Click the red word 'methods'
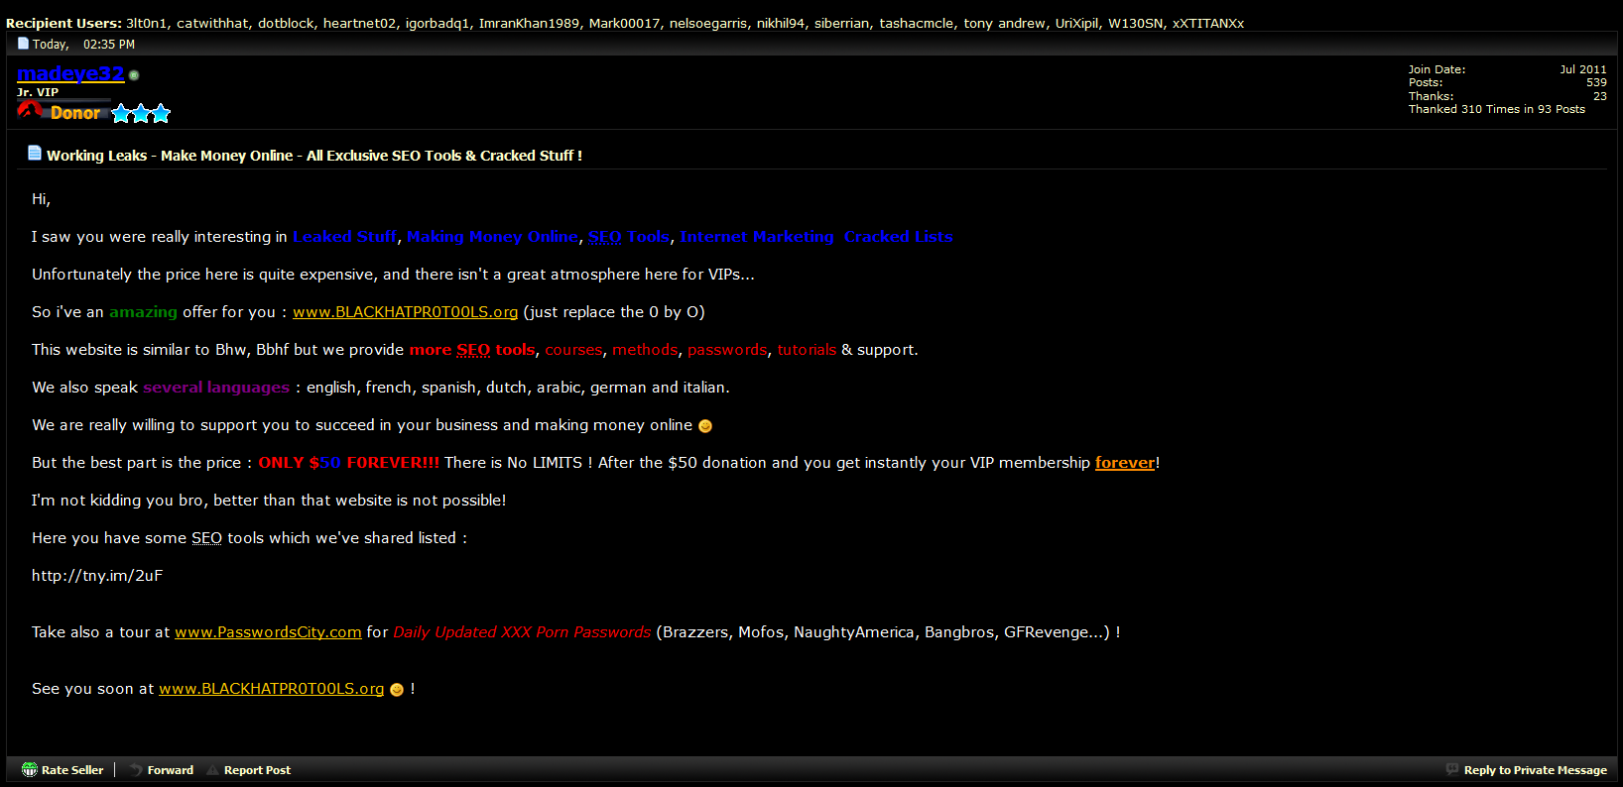This screenshot has height=787, width=1623. (645, 350)
